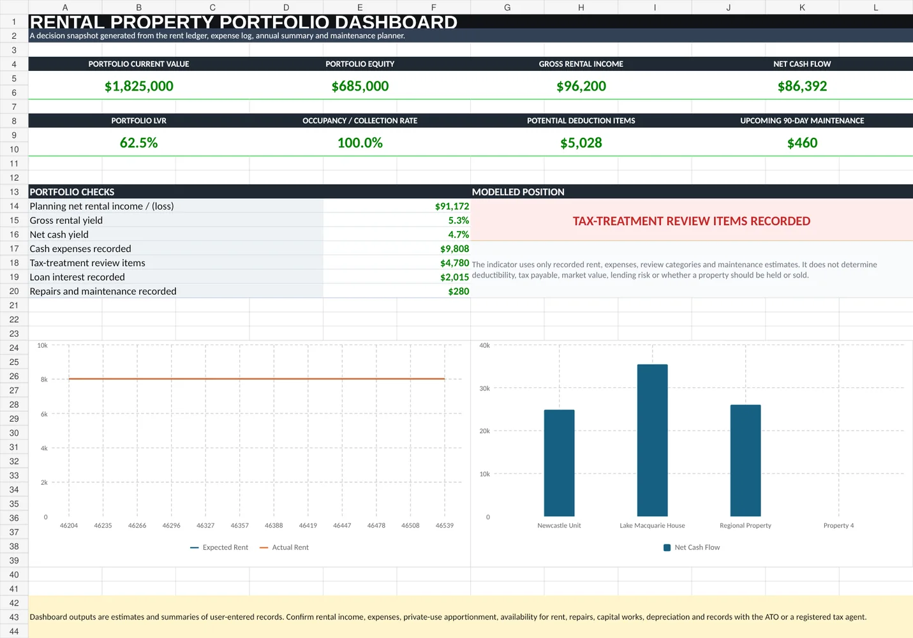Screen dimensions: 913x638
Task: Click the $5,028 deduction value
Action: tap(581, 143)
